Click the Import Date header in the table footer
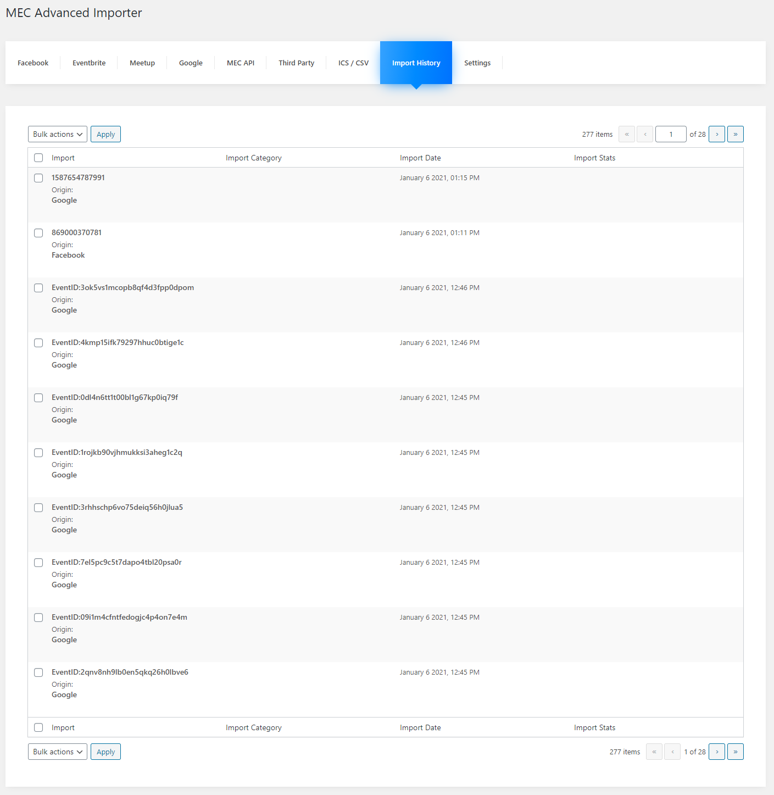Image resolution: width=774 pixels, height=795 pixels. (x=420, y=727)
